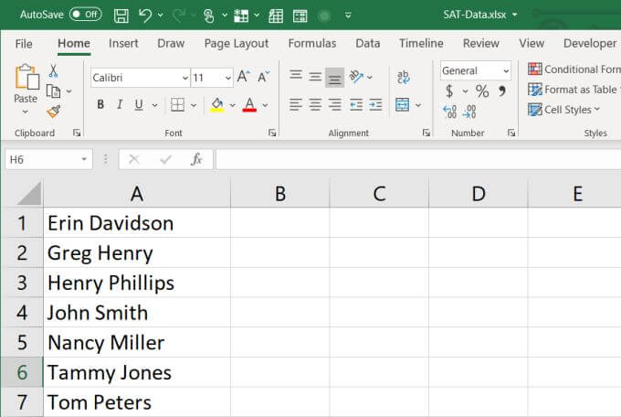Viewport: 621px width, 417px height.
Task: Click the Merge & Center icon
Action: click(x=403, y=105)
